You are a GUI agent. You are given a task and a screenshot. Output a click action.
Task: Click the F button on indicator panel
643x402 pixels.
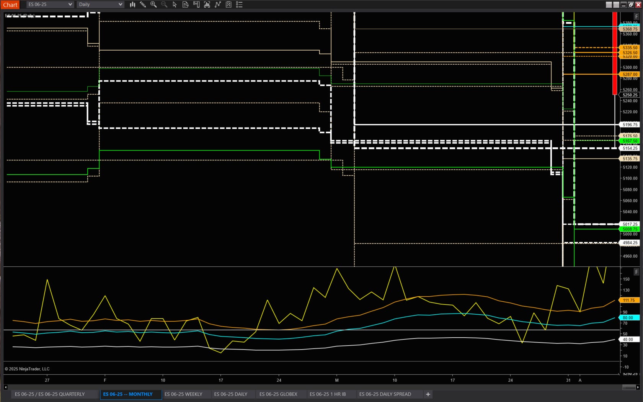636,272
